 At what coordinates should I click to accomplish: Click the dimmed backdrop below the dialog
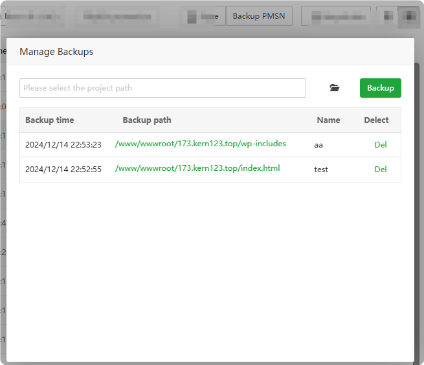coord(212,363)
